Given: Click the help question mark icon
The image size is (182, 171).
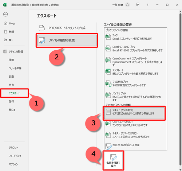Looking at the screenshot, I should click(x=147, y=5).
